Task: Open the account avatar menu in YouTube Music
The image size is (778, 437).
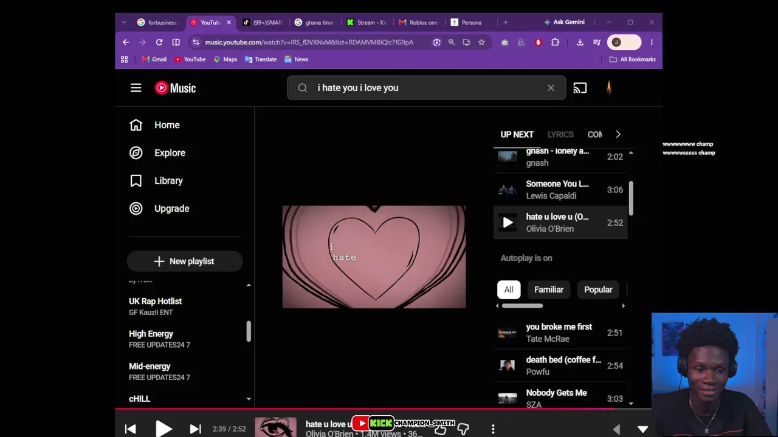Action: pyautogui.click(x=609, y=88)
